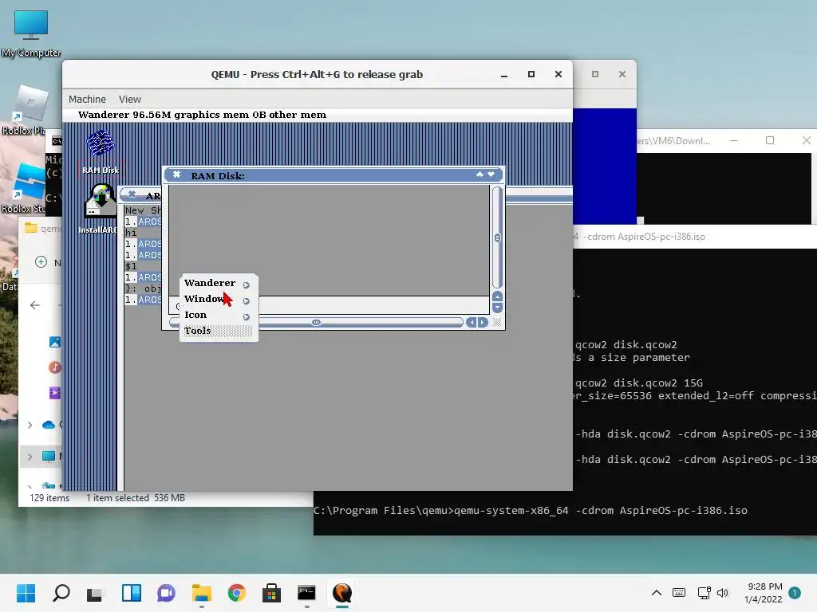Expand the This PC node in Explorer sidebar
This screenshot has height=612, width=817.
30,457
